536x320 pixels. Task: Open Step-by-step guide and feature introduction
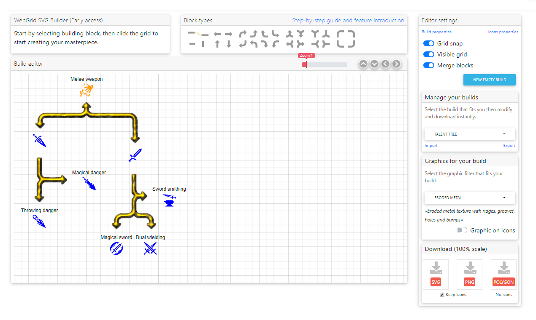tap(348, 20)
